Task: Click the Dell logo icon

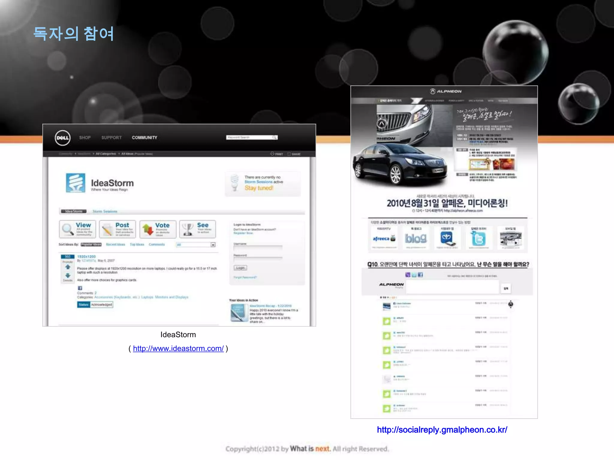Action: coord(63,138)
